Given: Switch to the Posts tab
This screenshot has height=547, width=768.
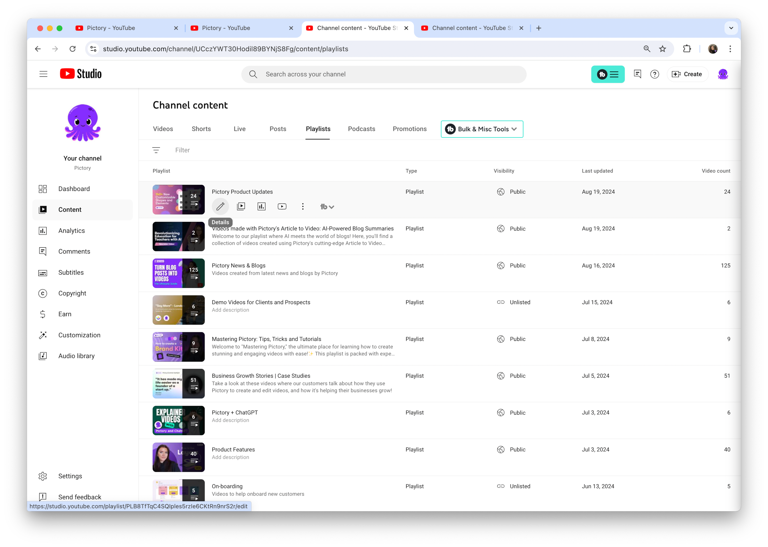Looking at the screenshot, I should click(x=278, y=129).
